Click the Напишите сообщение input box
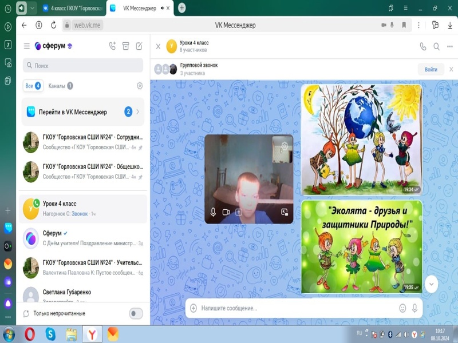The width and height of the screenshot is (458, 343). tap(298, 308)
